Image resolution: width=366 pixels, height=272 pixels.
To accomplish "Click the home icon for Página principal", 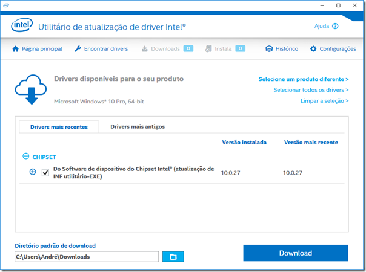I will tap(15, 49).
